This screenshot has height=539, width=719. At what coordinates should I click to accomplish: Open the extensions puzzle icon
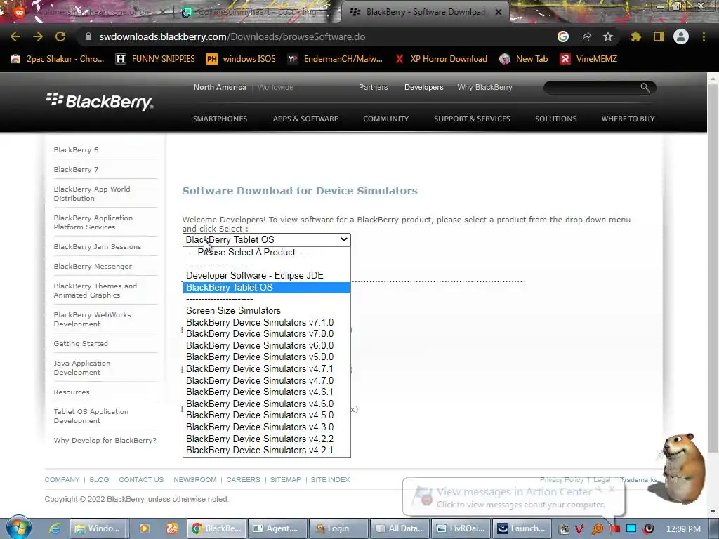tap(636, 36)
